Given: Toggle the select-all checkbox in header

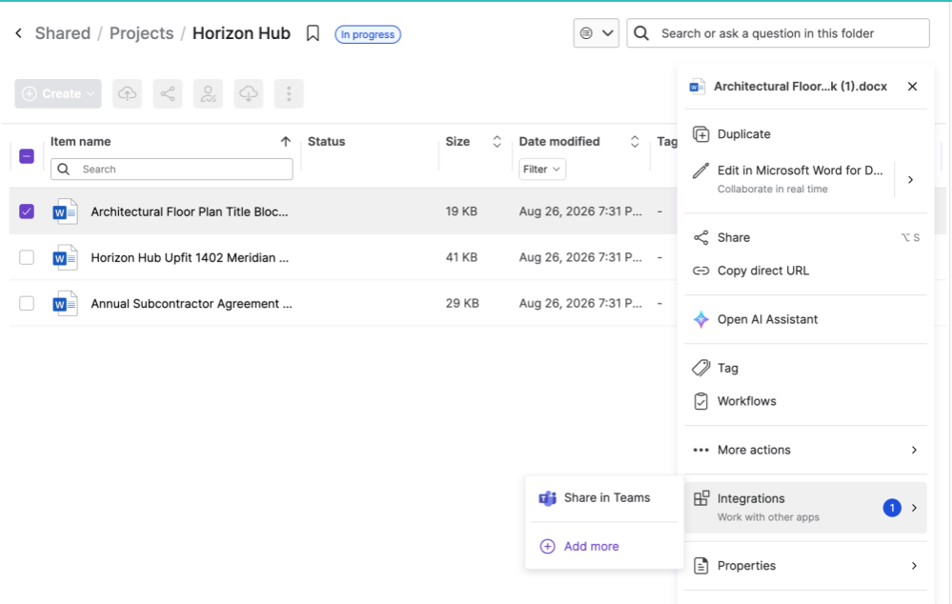Looking at the screenshot, I should click(27, 156).
